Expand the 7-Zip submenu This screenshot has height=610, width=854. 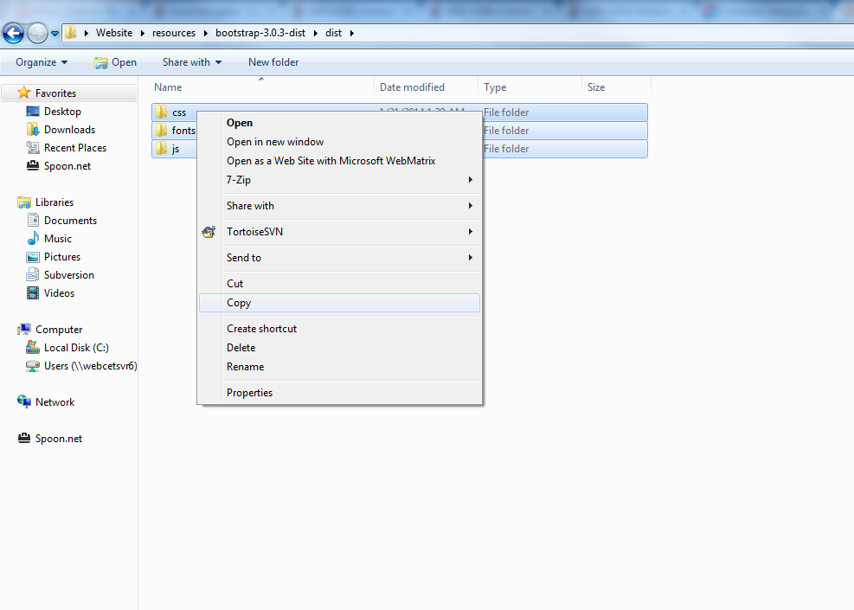pos(339,180)
